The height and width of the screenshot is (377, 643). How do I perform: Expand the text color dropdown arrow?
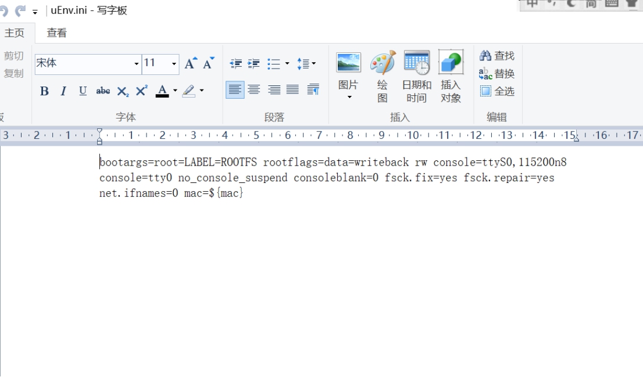(175, 91)
